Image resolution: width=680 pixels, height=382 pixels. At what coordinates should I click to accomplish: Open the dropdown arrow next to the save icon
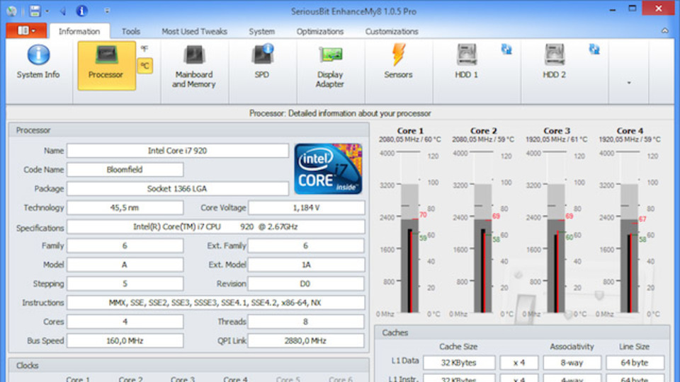point(47,11)
